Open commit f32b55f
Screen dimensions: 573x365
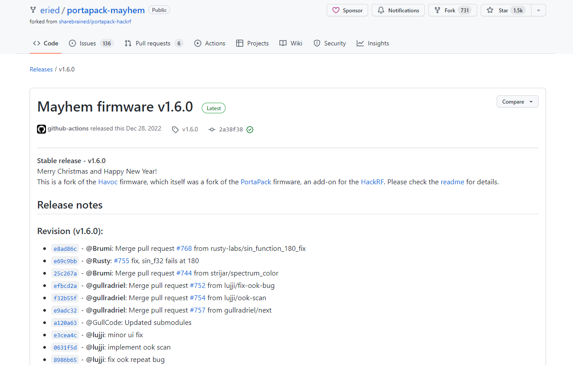(x=65, y=298)
